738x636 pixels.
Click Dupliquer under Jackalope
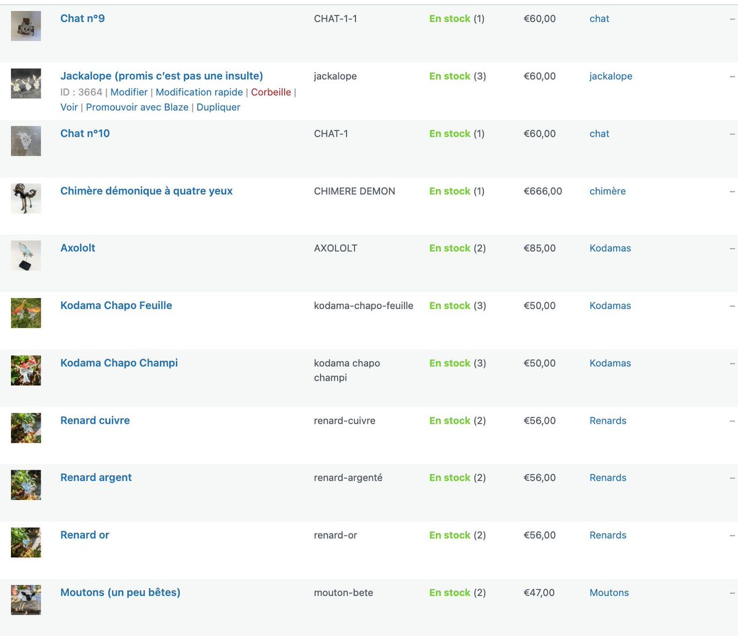click(x=218, y=107)
